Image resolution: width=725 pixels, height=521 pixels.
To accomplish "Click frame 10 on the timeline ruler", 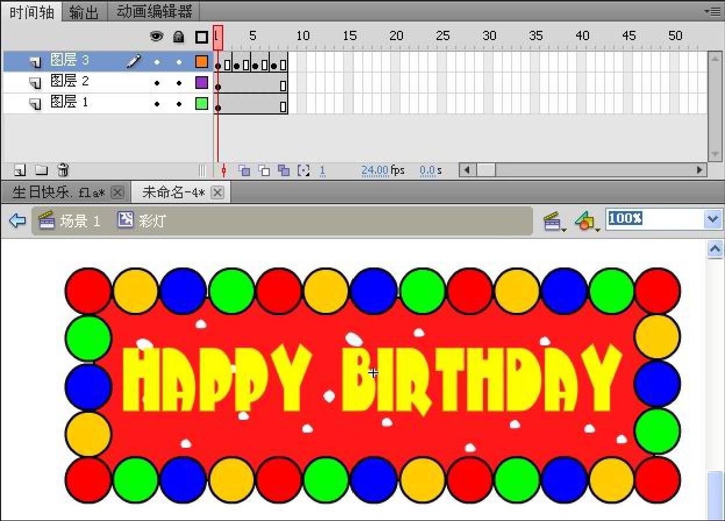I will 302,36.
